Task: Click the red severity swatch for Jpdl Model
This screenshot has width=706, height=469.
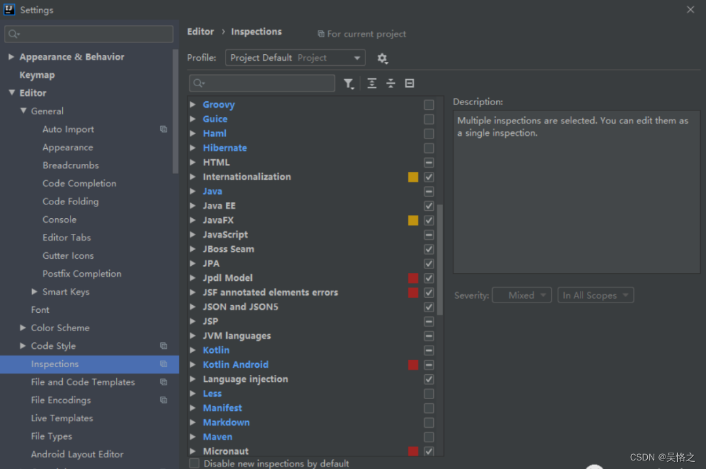Action: click(413, 278)
